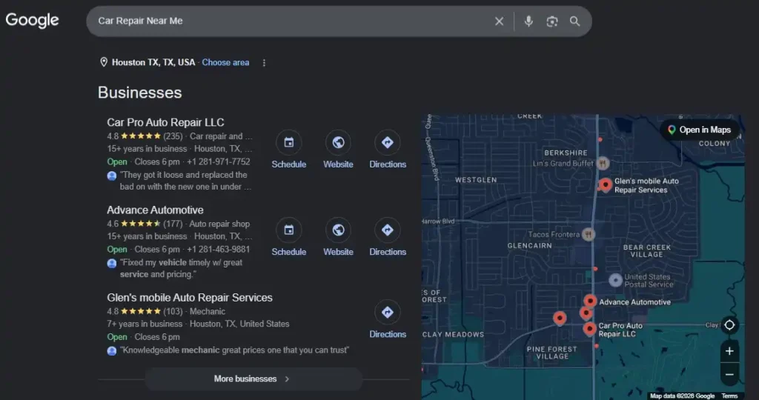Zoom in on the map
759x400 pixels.
pos(729,351)
